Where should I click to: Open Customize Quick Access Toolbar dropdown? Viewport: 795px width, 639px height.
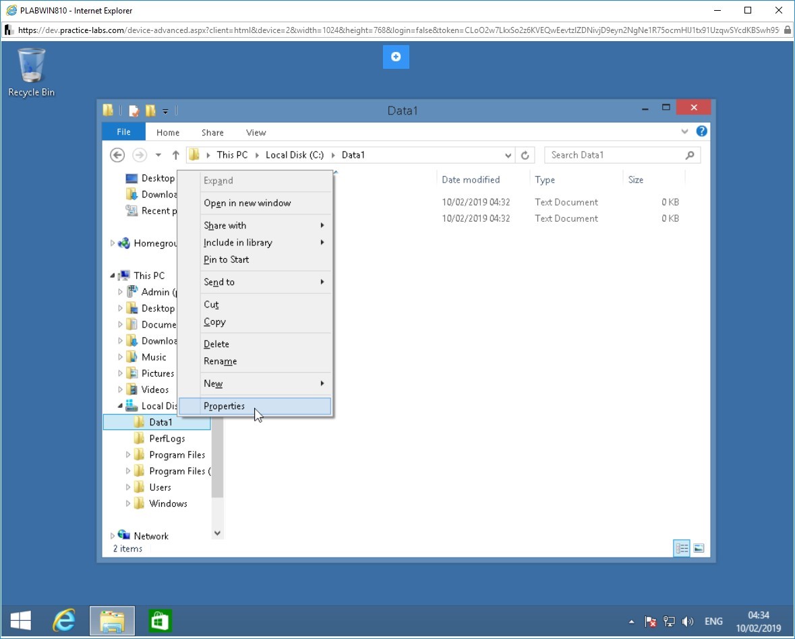pos(165,111)
